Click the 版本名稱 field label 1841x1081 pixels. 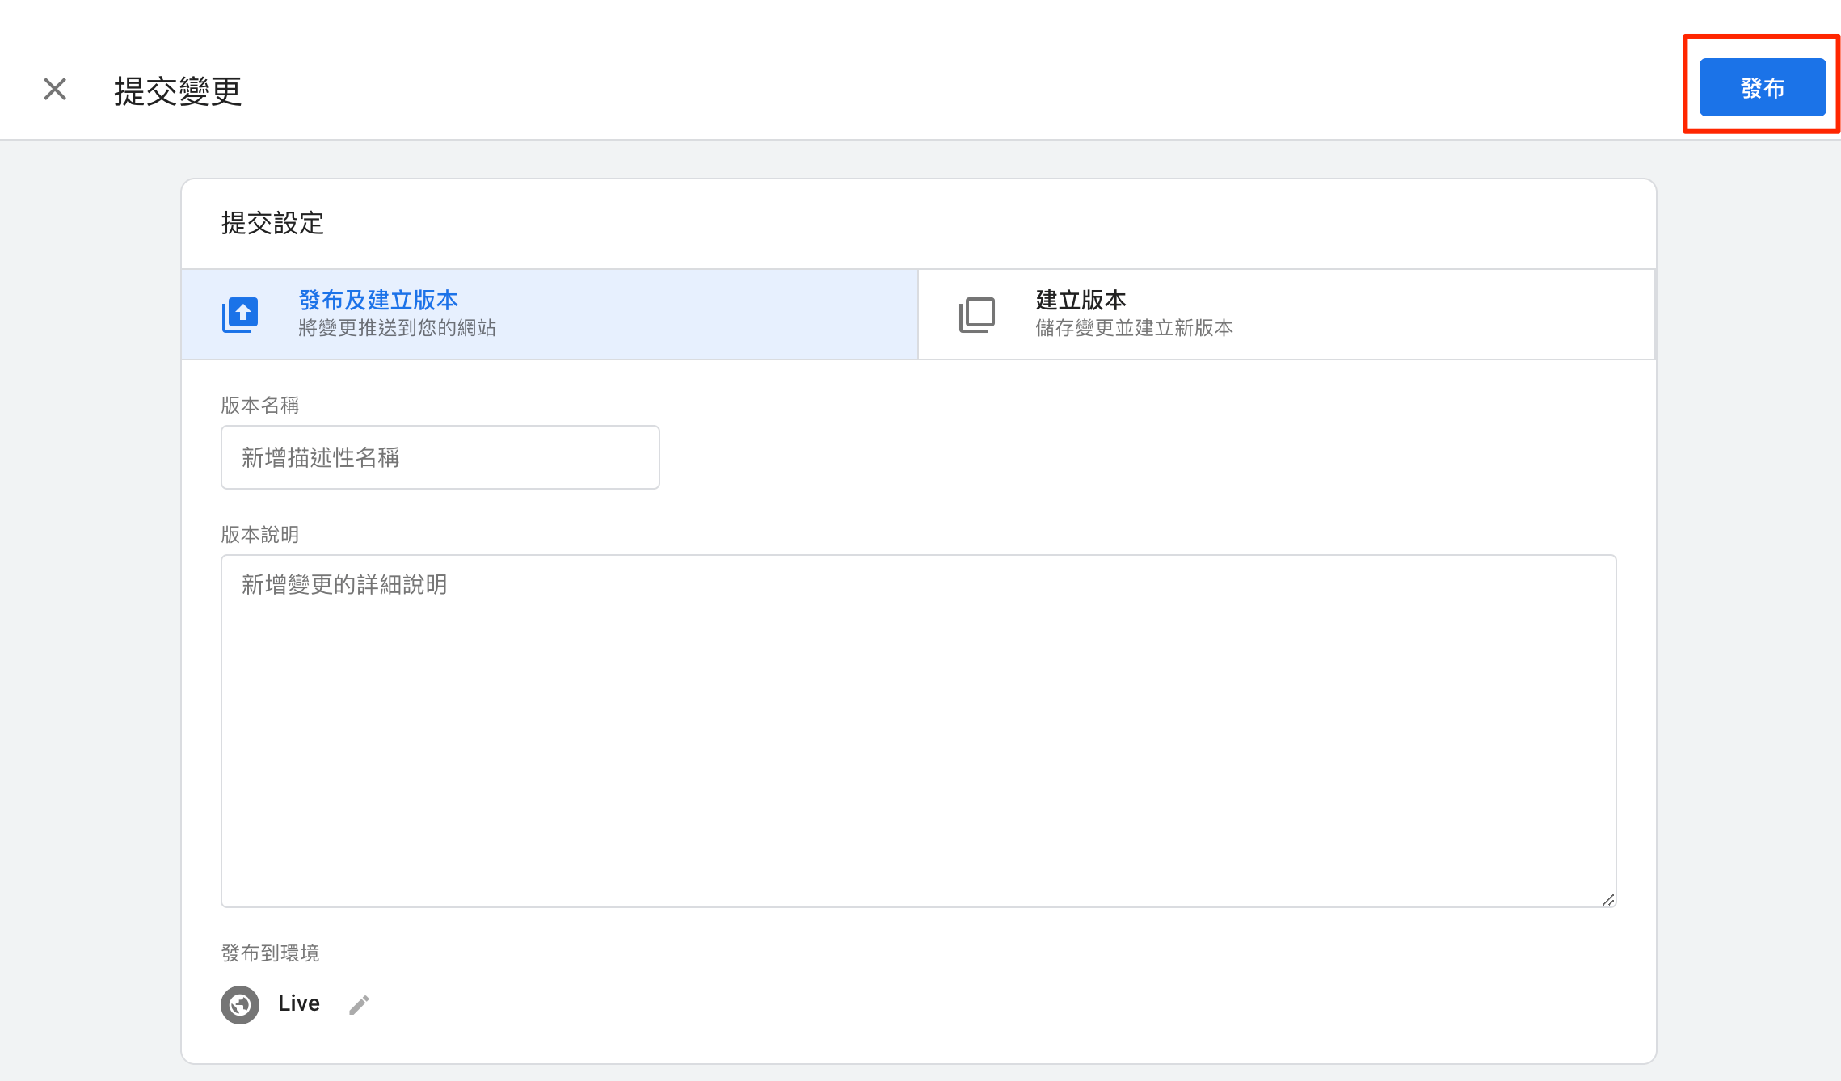tap(260, 405)
